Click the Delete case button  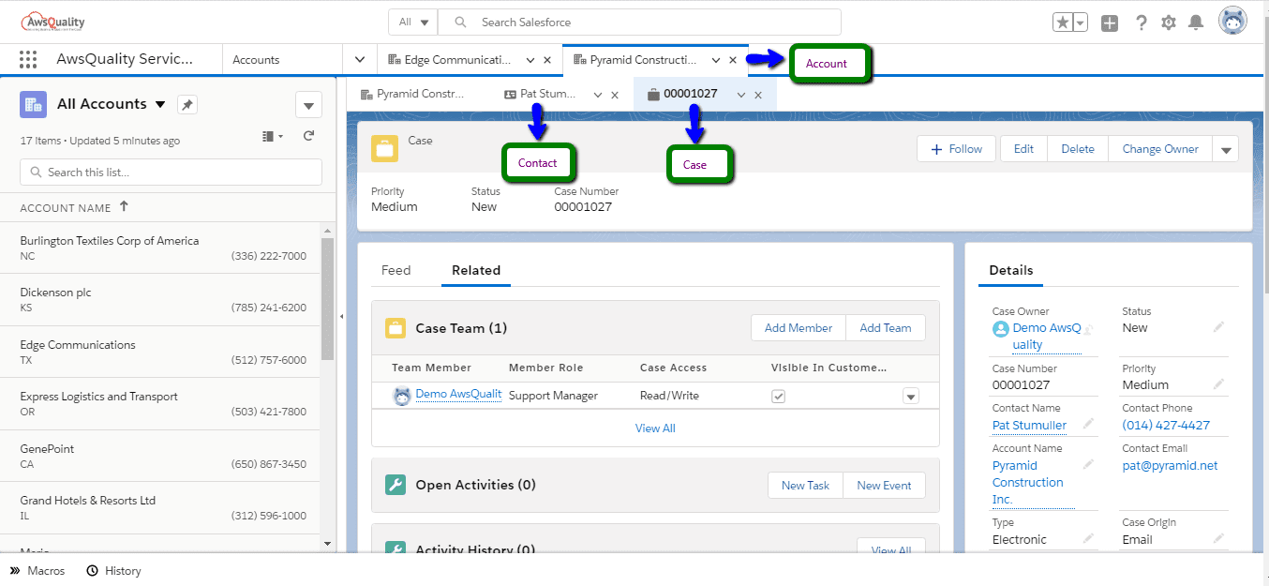tap(1078, 149)
